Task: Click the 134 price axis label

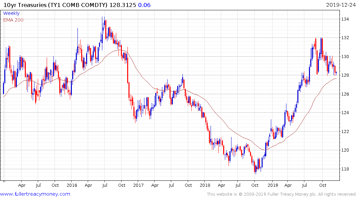Action: click(x=345, y=19)
